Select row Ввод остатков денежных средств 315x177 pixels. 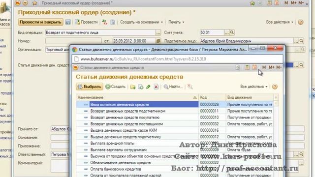click(x=175, y=104)
